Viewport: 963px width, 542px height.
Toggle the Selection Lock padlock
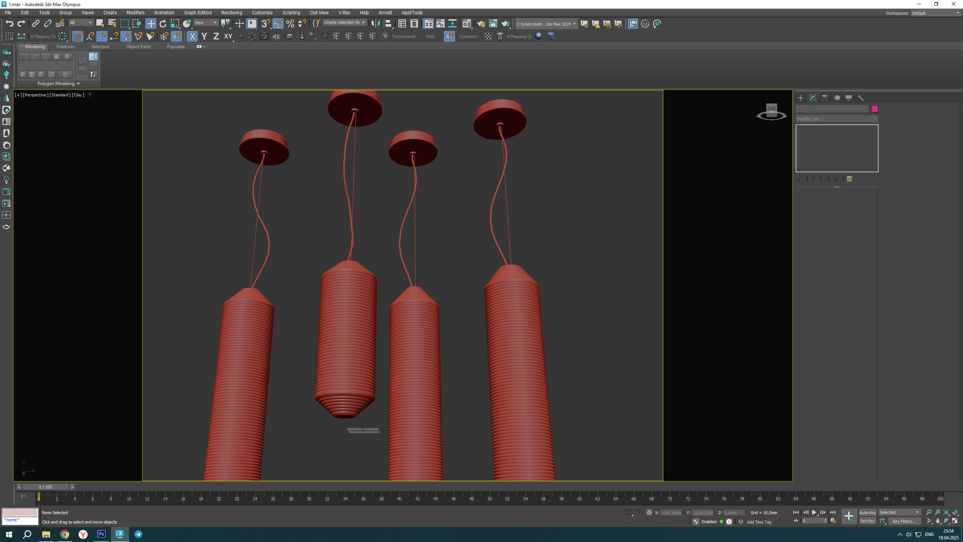(x=639, y=513)
